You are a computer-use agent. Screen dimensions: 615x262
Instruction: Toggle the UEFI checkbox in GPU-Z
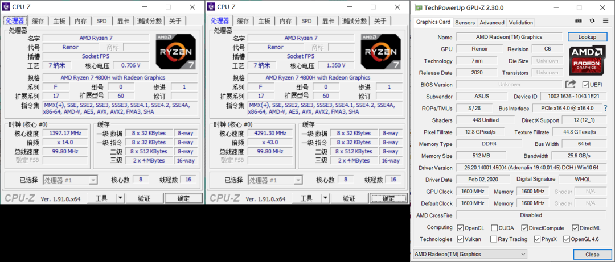click(x=585, y=85)
